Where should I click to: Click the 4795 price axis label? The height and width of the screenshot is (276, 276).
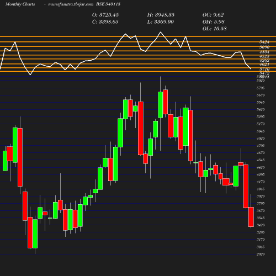(x=261, y=146)
